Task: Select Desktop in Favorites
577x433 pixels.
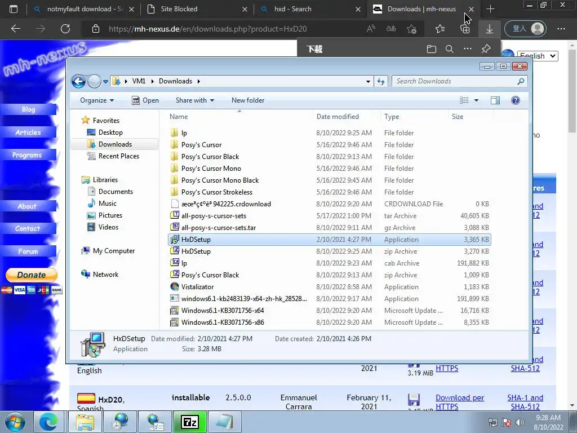Action: 110,132
